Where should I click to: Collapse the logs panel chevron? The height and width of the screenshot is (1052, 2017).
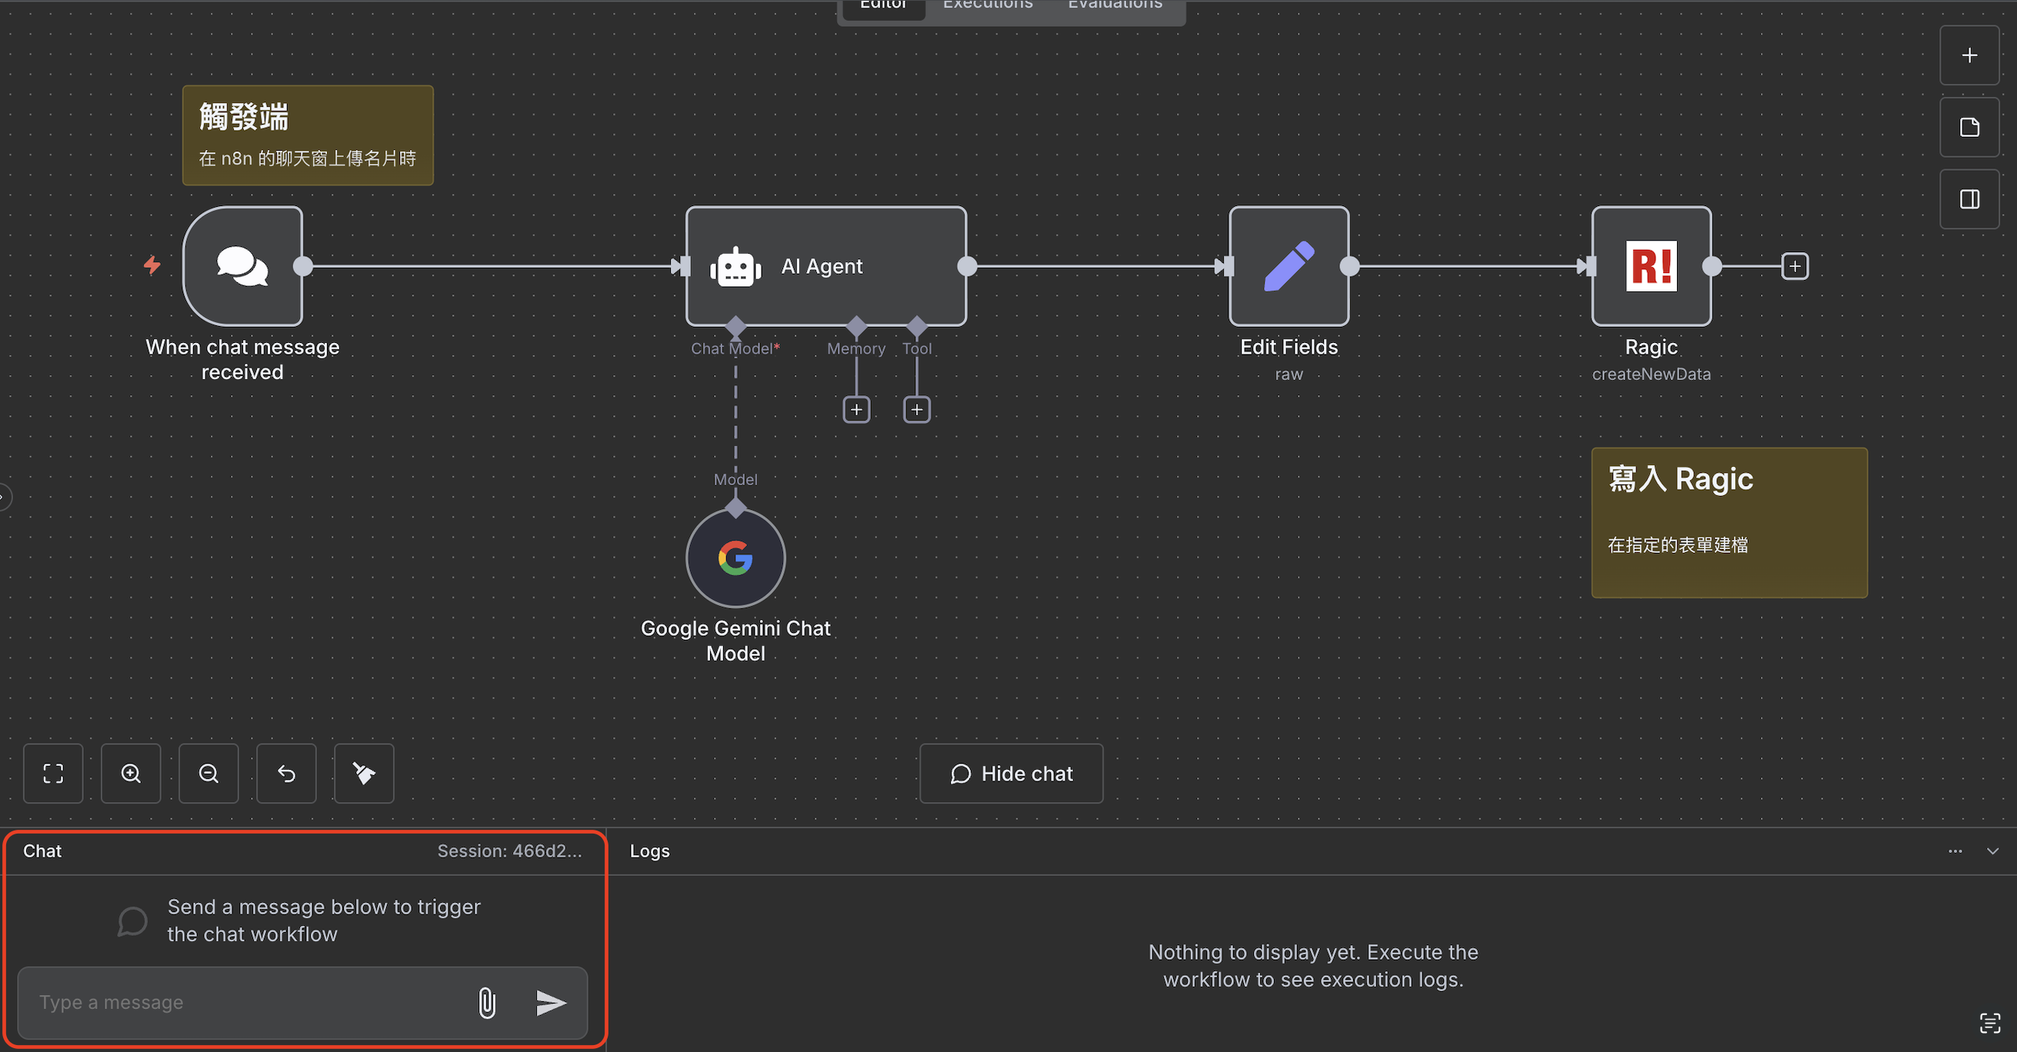(x=1992, y=851)
